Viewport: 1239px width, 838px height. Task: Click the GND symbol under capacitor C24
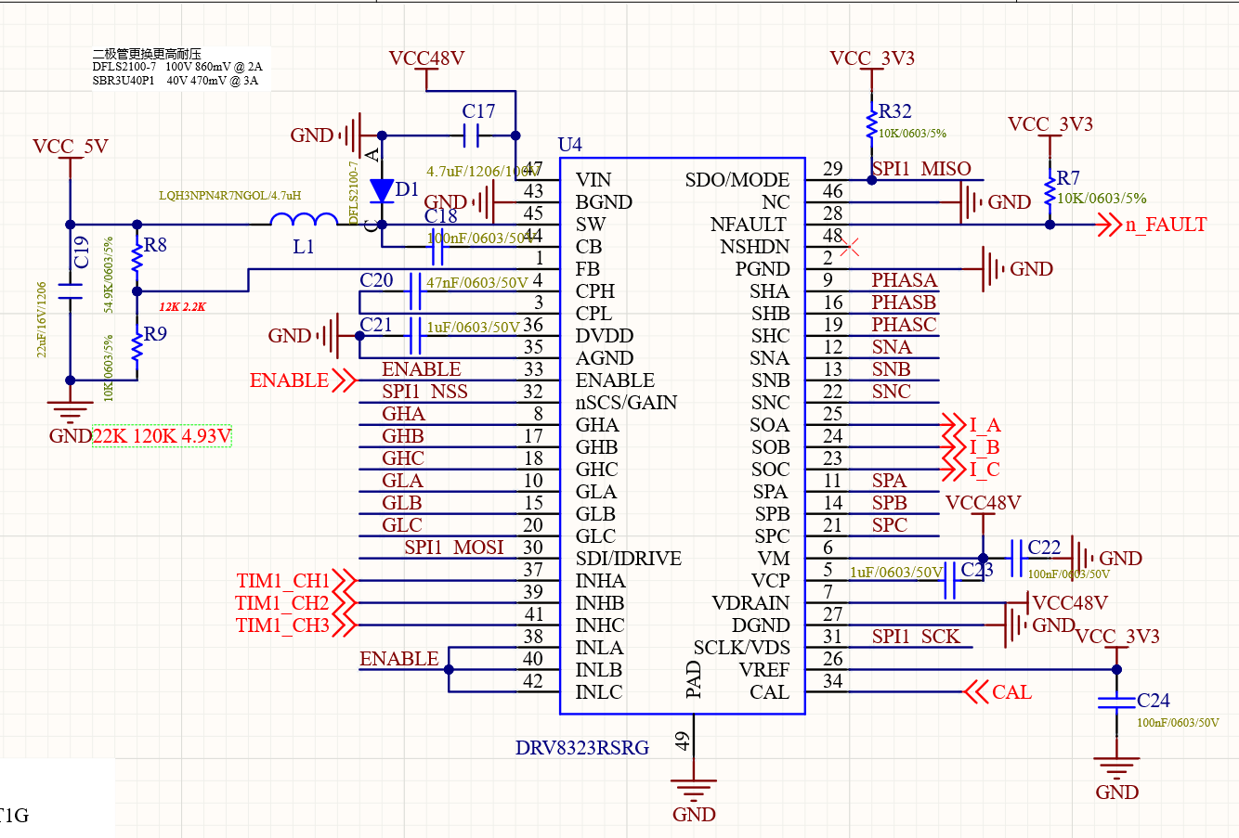point(1116,769)
